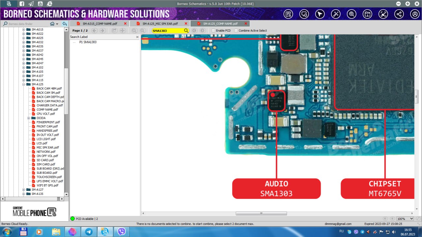Select the SM-A125_COMP NAME.pdf tab
Screen dimensions: 422x237
click(x=220, y=24)
